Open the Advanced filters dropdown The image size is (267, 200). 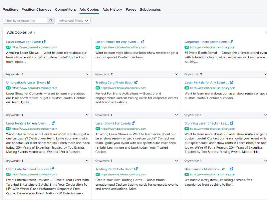click(74, 21)
